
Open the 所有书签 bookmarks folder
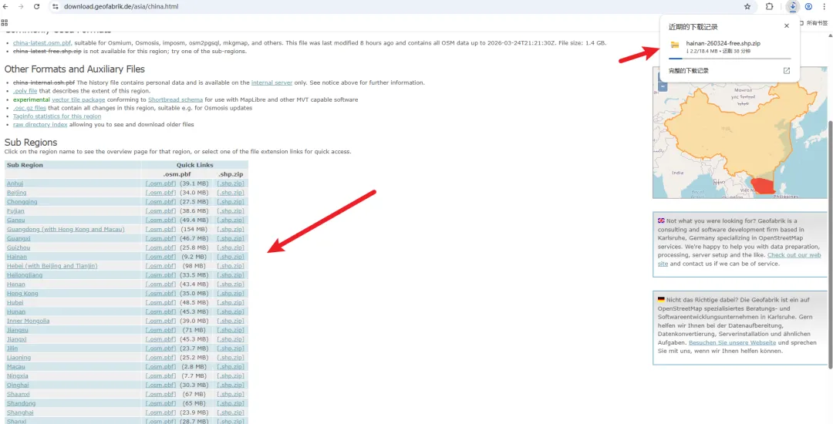click(813, 23)
